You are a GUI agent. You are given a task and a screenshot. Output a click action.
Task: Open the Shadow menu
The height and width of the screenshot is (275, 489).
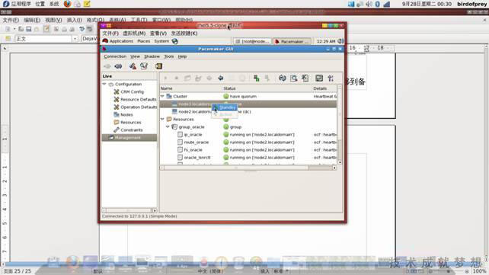tap(152, 56)
